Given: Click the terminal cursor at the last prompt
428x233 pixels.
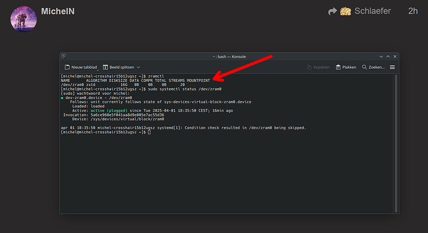Looking at the screenshot, I should [149, 132].
